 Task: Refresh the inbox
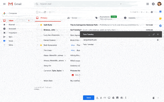[45, 12]
